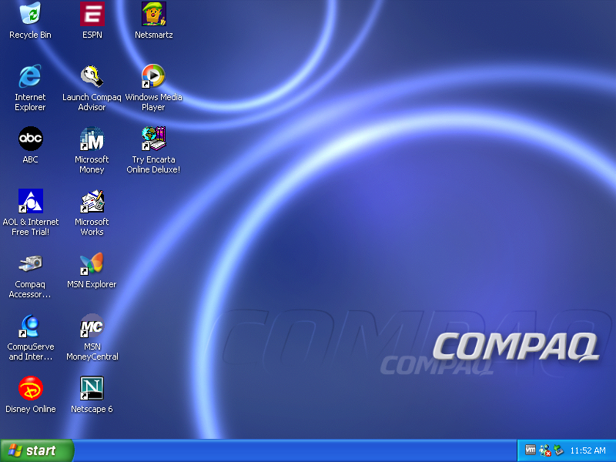Open the Recycle Bin icon
This screenshot has width=616, height=462.
point(30,14)
